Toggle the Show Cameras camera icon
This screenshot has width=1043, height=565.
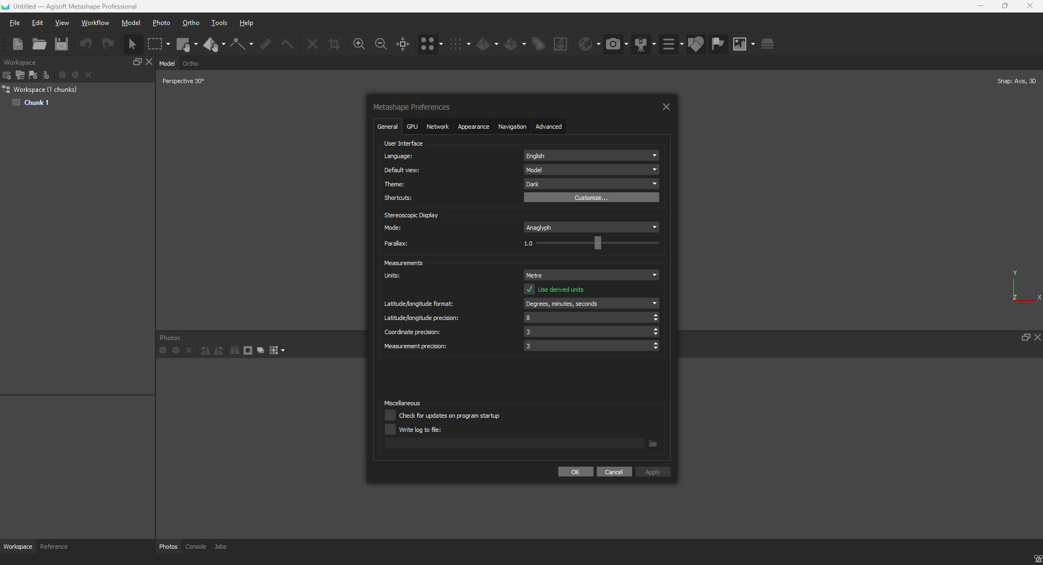[x=613, y=44]
